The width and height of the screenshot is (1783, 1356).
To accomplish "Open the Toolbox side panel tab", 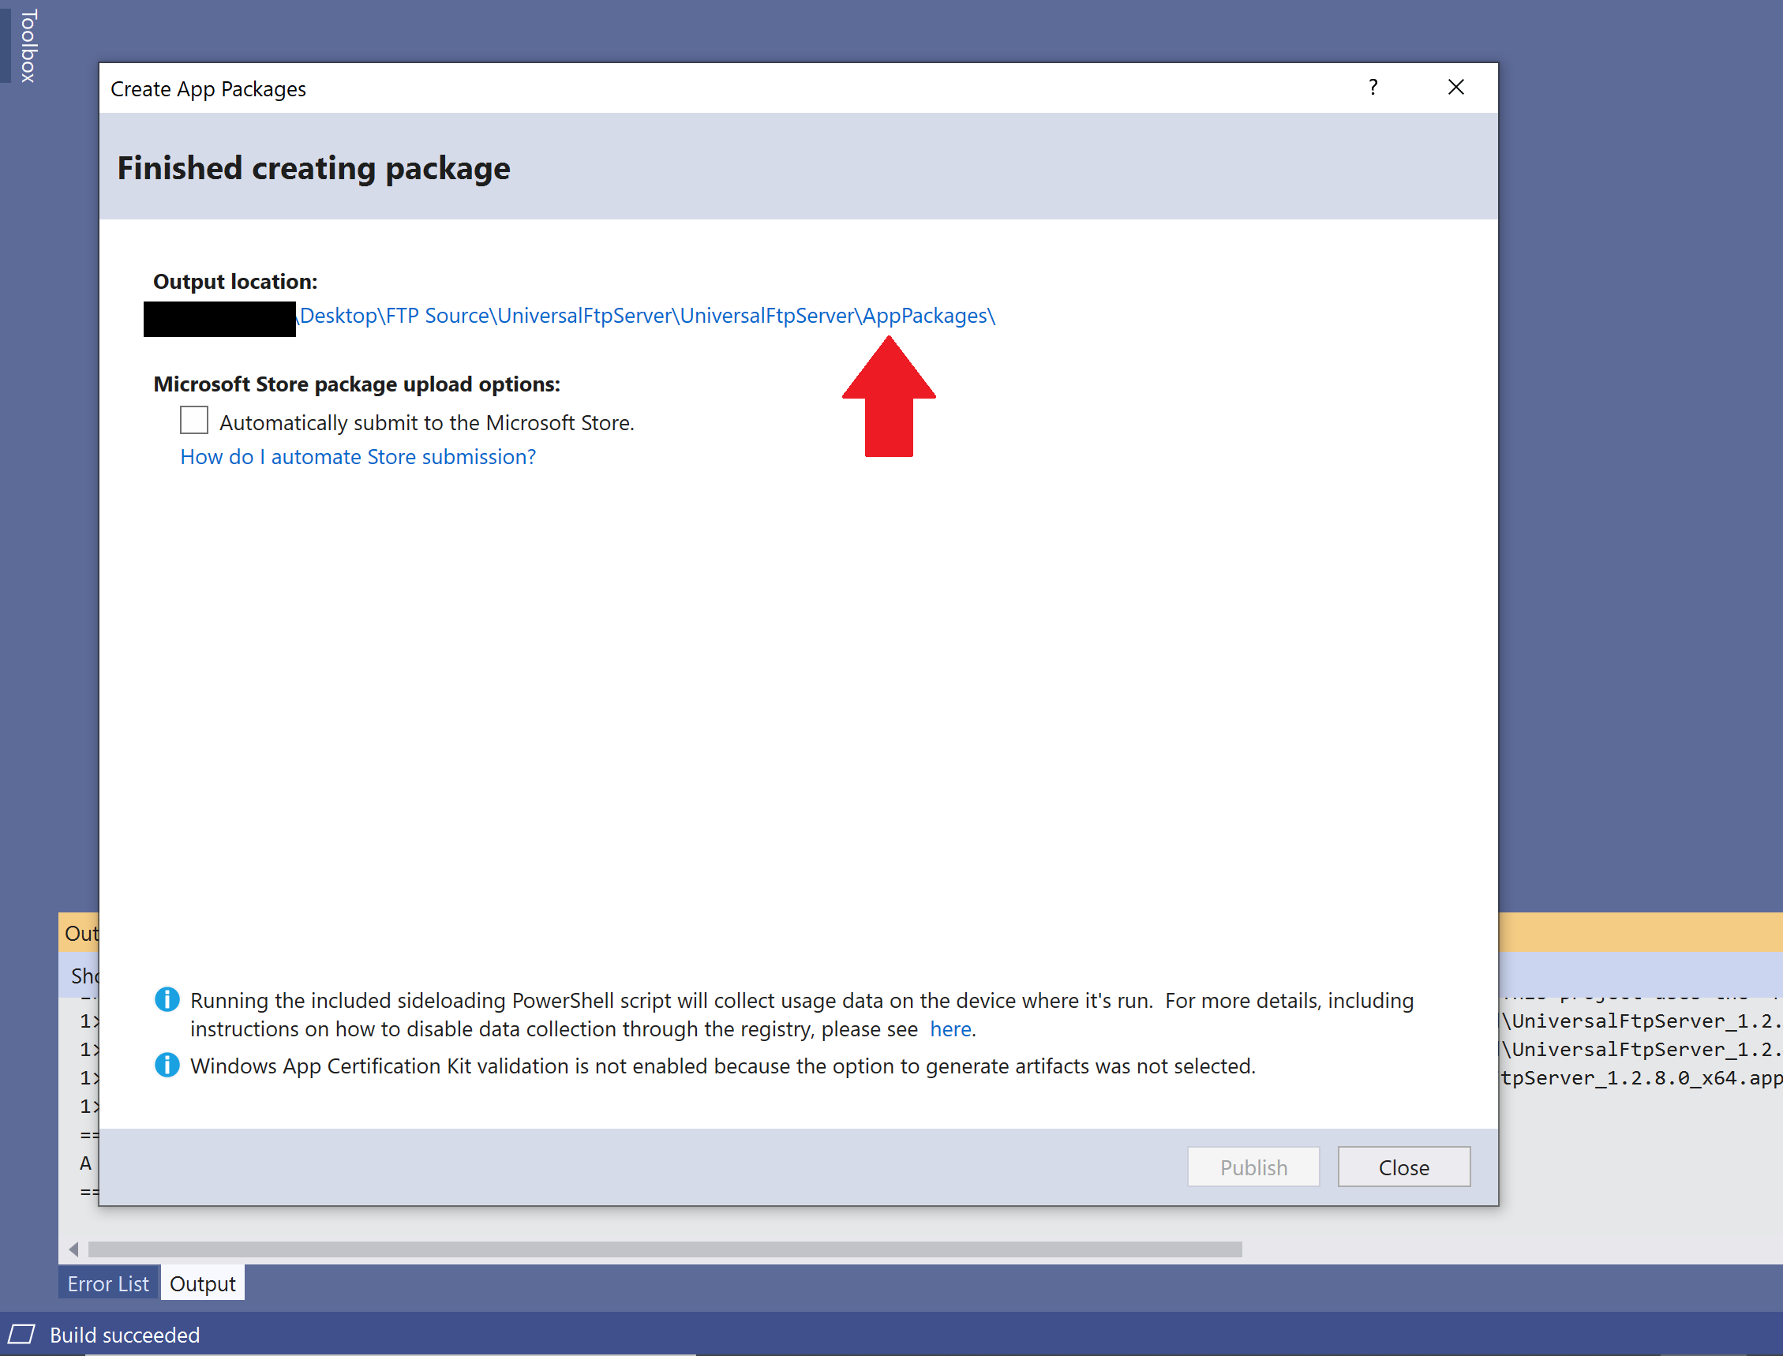I will pyautogui.click(x=28, y=45).
